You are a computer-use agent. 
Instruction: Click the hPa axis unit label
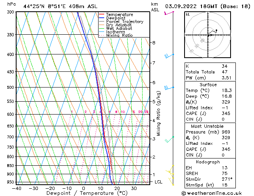click(11, 4)
